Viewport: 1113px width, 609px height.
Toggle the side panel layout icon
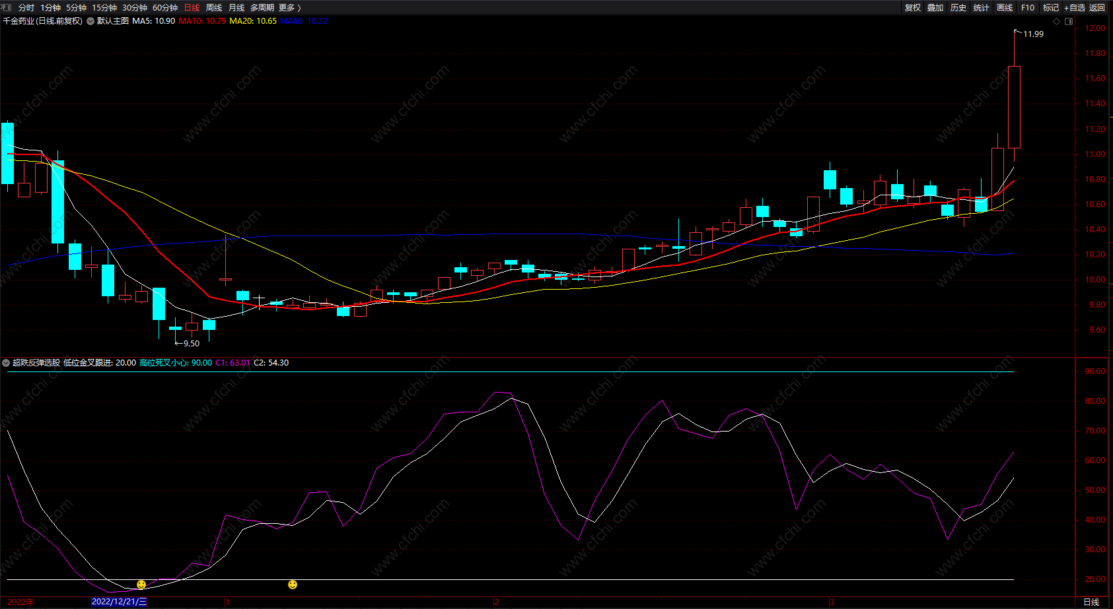pyautogui.click(x=1069, y=21)
